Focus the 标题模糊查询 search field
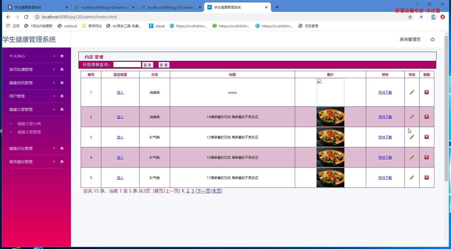 pos(127,64)
